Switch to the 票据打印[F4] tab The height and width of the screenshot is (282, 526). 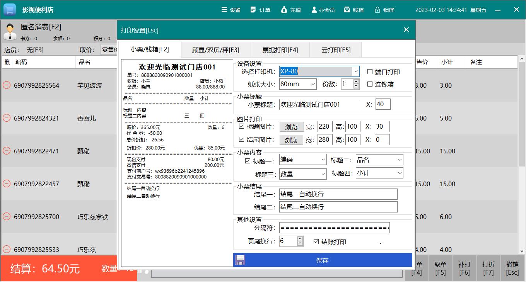coord(280,50)
